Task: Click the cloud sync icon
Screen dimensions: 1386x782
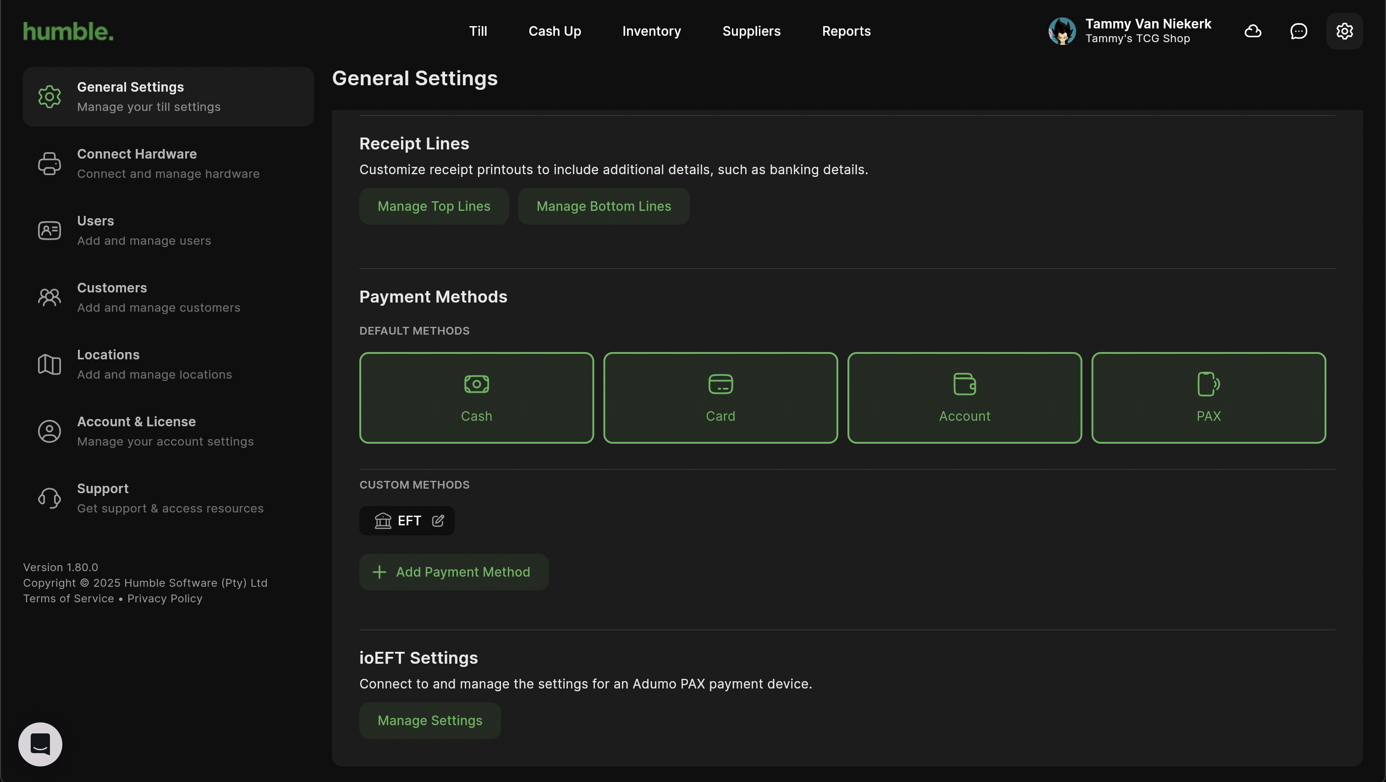Action: (1253, 31)
